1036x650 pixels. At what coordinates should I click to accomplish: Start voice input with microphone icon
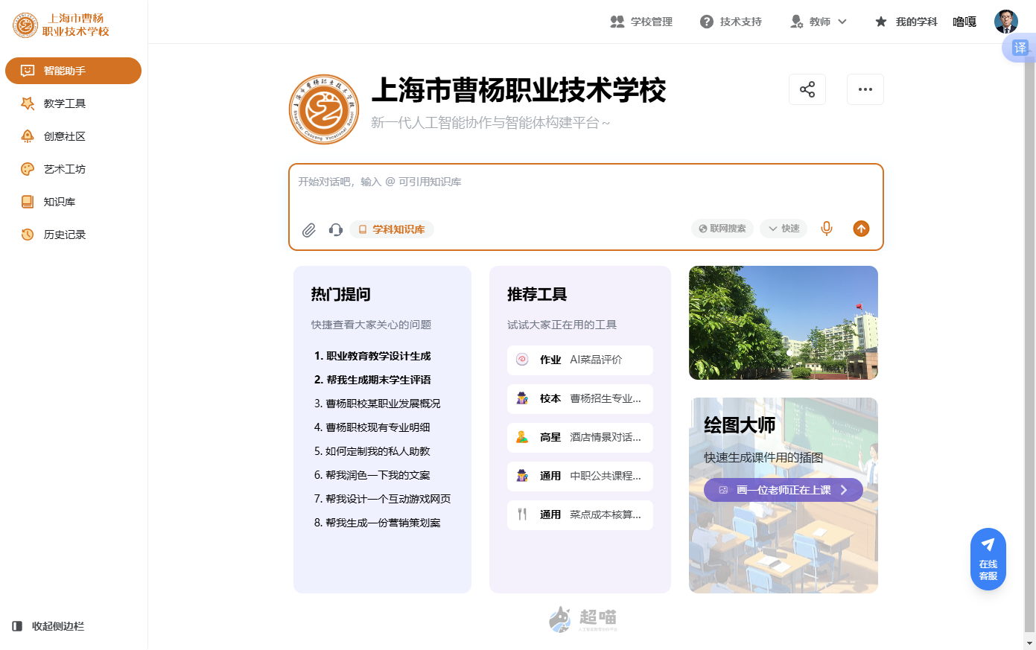click(827, 229)
